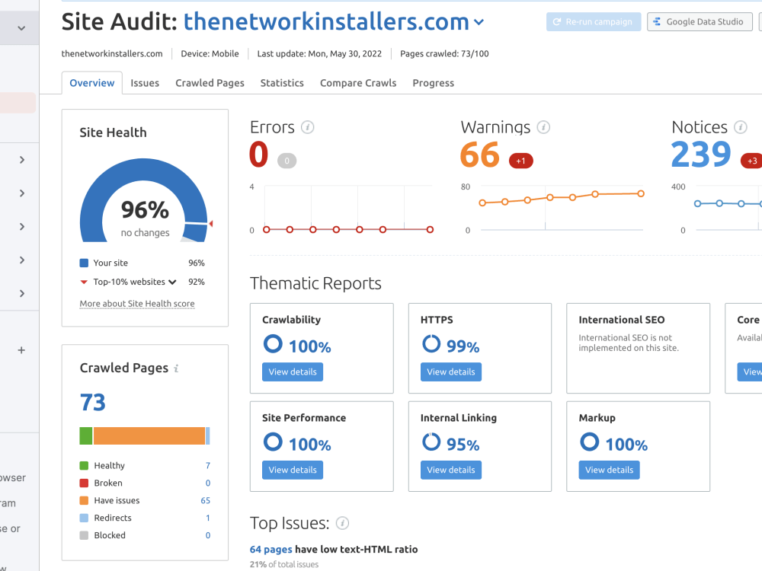Click the light blue Redirects bar segment

[208, 436]
